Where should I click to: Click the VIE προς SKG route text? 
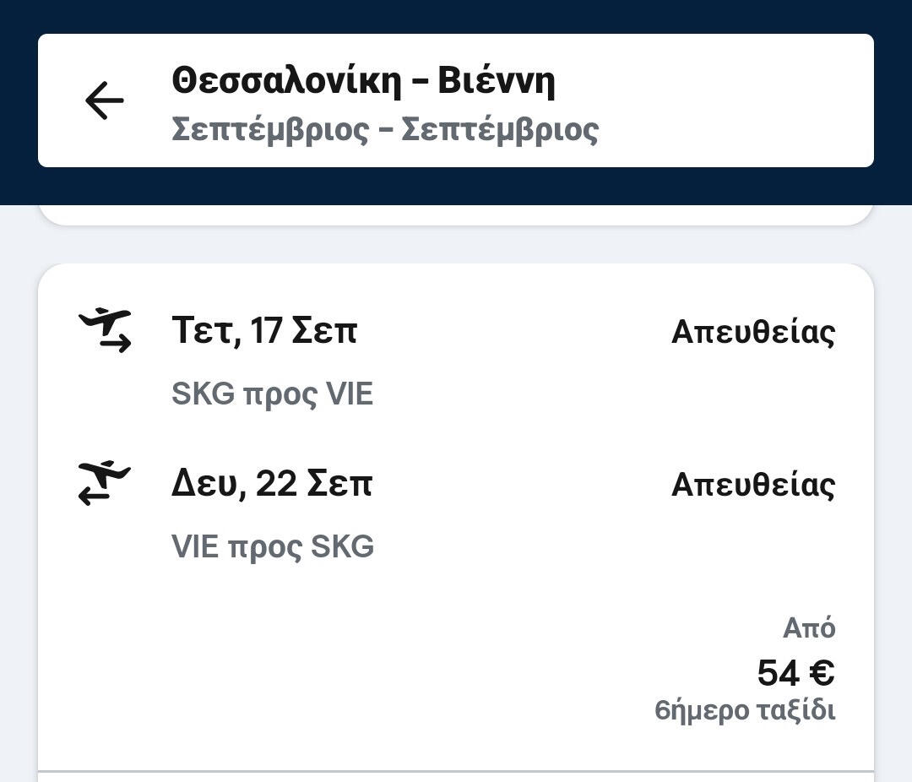pos(272,547)
